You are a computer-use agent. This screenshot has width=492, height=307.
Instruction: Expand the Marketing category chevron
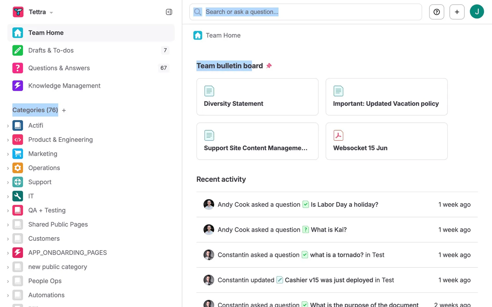8,154
